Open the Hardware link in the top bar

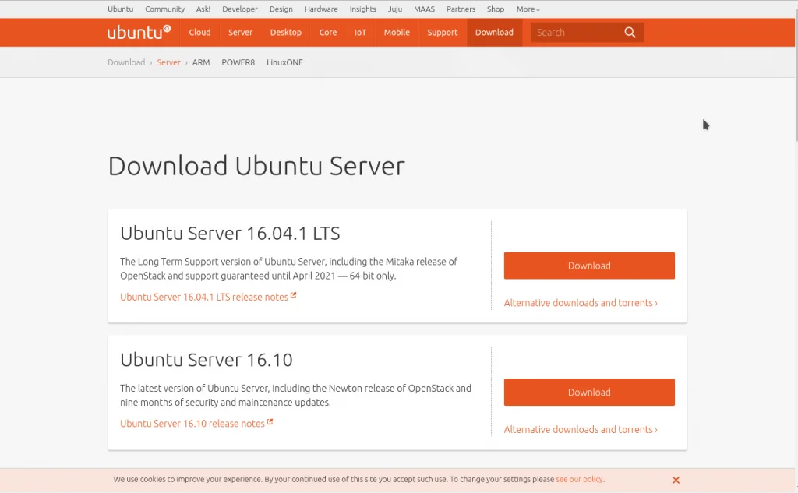click(321, 9)
